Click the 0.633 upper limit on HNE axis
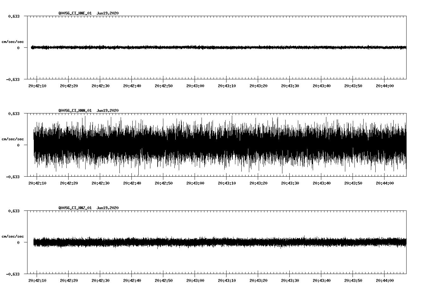Screen dimensions: 429x292 click(x=14, y=16)
